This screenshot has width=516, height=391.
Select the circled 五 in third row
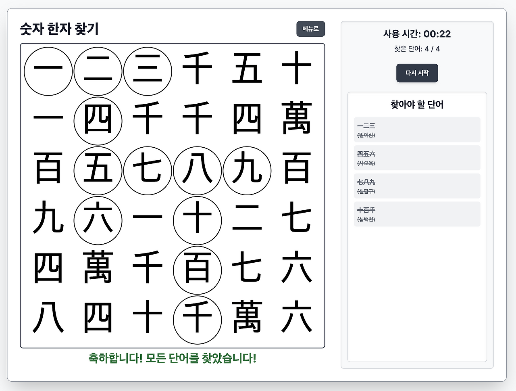(x=98, y=171)
